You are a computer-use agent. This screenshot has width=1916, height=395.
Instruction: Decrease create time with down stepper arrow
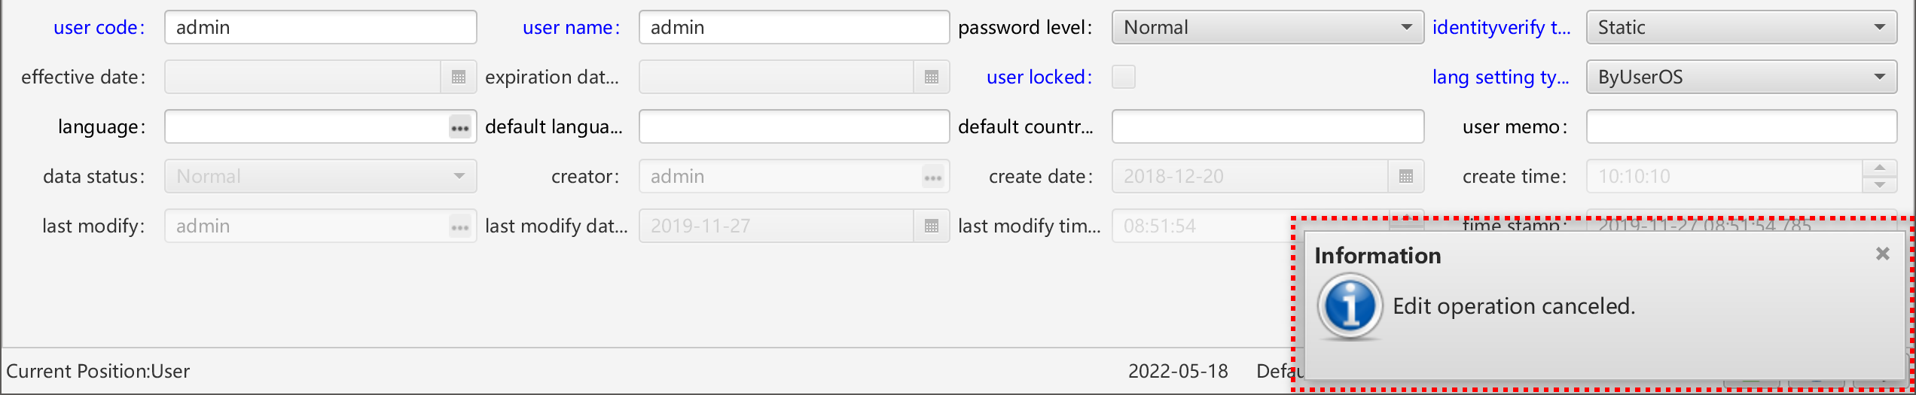(x=1880, y=184)
